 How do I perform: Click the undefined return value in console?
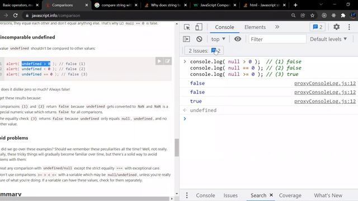pyautogui.click(x=203, y=111)
